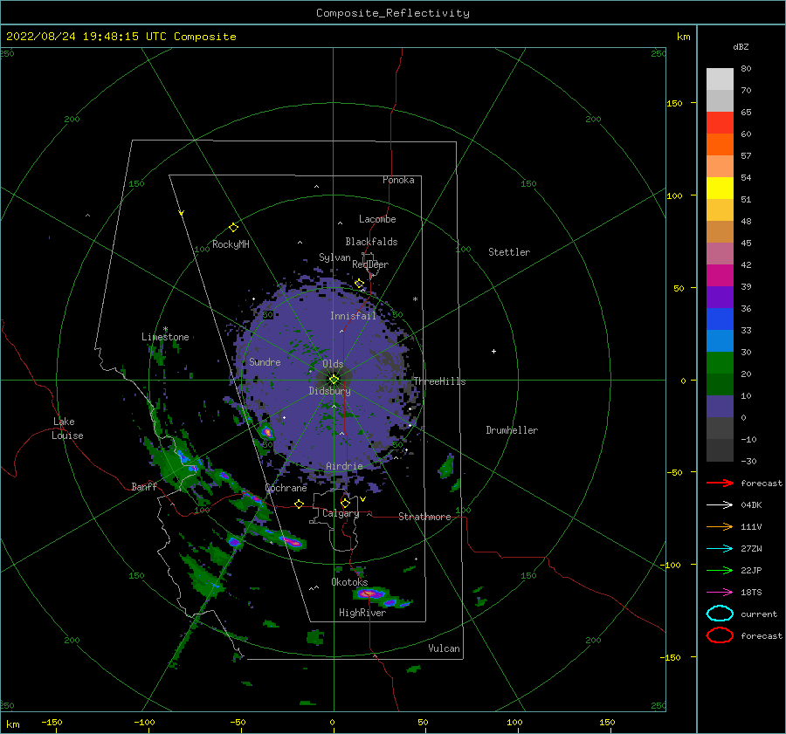This screenshot has width=786, height=734.
Task: Pick the orange 57-60 dBZ color swatch
Action: 720,144
